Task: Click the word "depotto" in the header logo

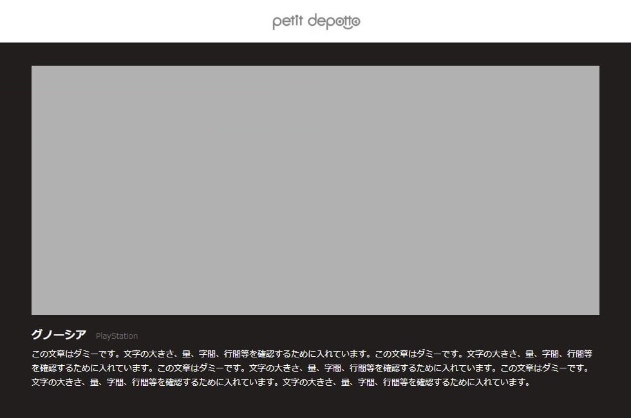Action: pos(334,22)
